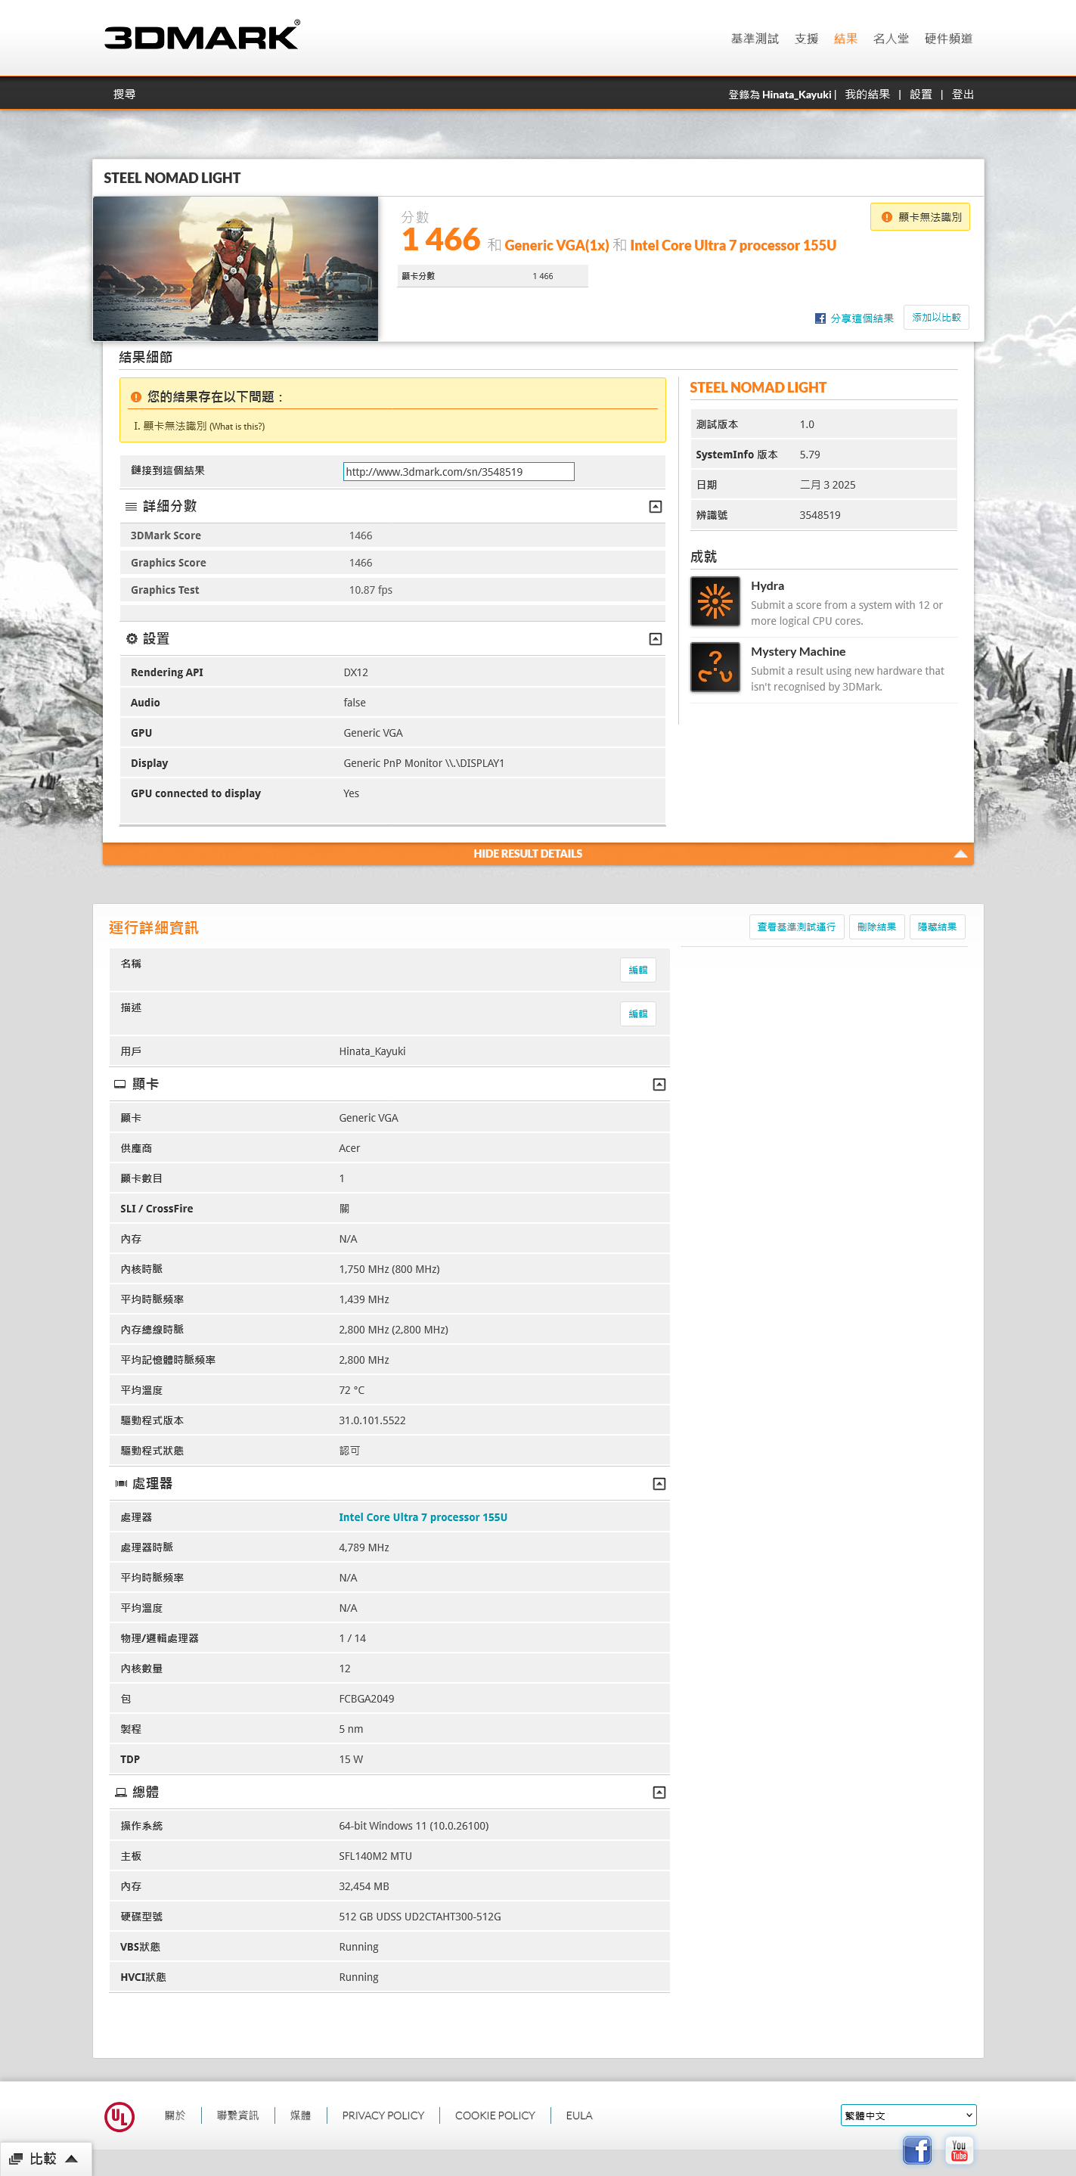The height and width of the screenshot is (2176, 1076).
Task: Open the YouTube icon in footer
Action: tap(959, 2149)
